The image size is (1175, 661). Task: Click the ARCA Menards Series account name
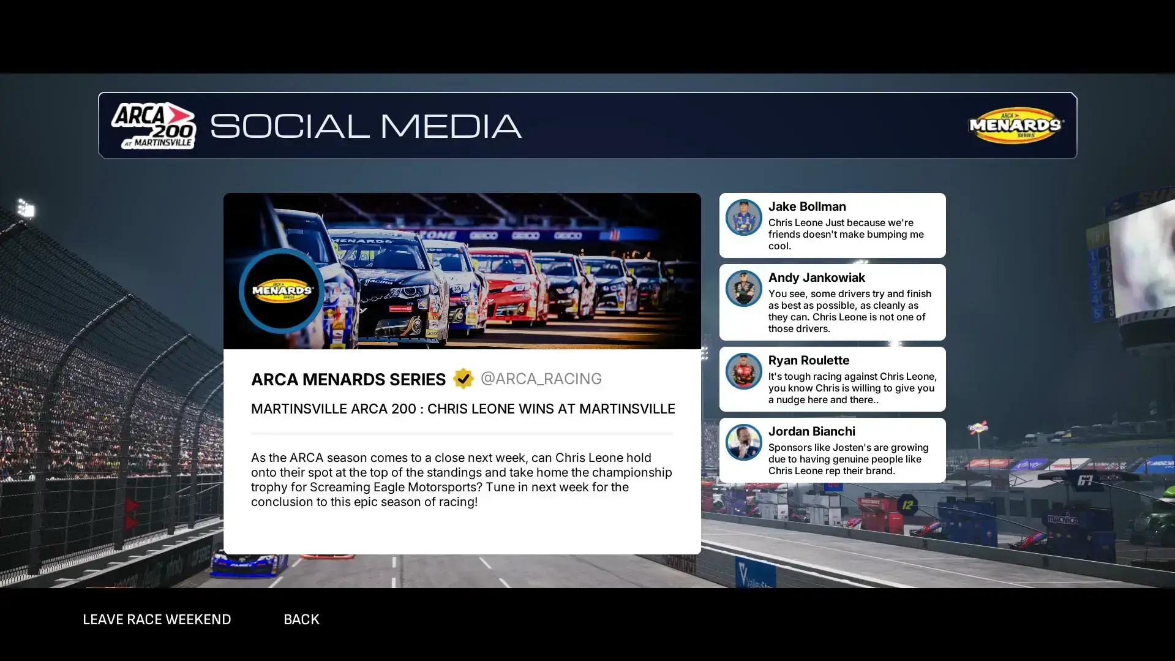coord(348,379)
